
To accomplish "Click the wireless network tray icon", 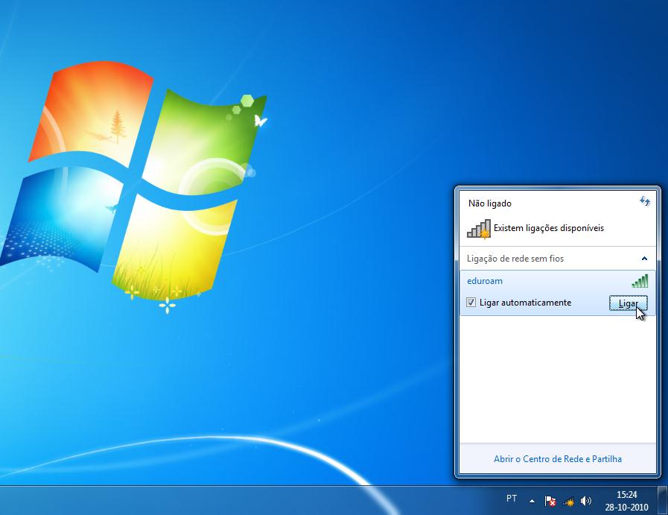I will 568,502.
